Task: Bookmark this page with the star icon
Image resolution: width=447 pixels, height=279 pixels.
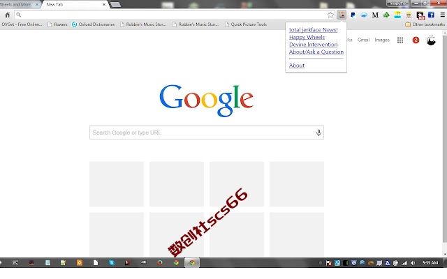Action: pyautogui.click(x=330, y=15)
